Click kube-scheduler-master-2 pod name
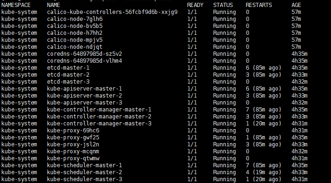331x183 pixels. click(x=84, y=172)
